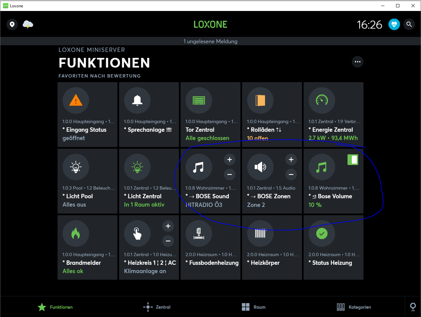This screenshot has width=421, height=317.
Task: Click the green bulb icon of Licht Zentral
Action: [137, 167]
